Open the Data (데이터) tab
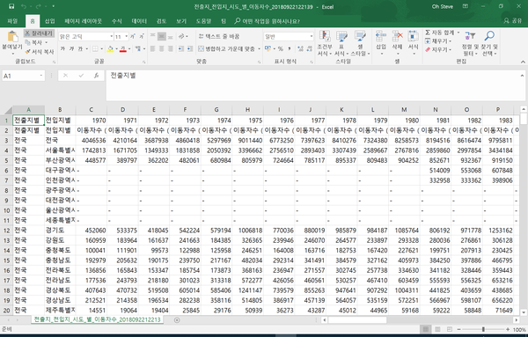Viewport: 528px width, 337px height. point(139,21)
